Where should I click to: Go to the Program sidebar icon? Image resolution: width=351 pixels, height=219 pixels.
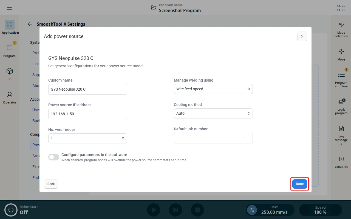(x=10, y=48)
